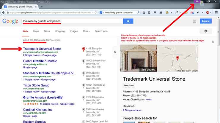
Task: Open Search tools options
Action: [x=101, y=31]
